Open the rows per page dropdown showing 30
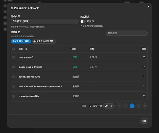The image size is (159, 133). (x=109, y=106)
